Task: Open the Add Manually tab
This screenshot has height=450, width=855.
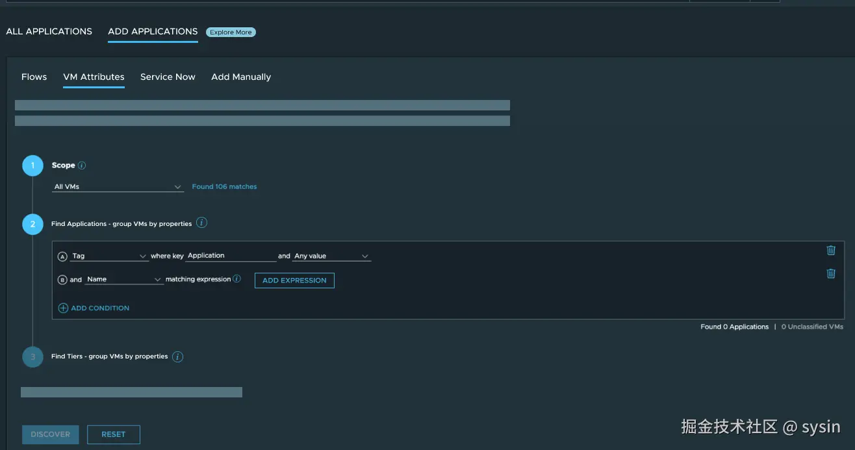Action: [x=241, y=77]
